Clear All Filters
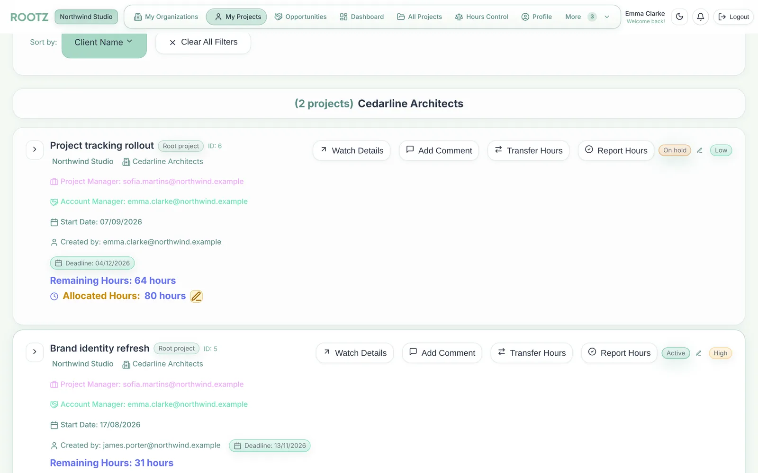Screen dimensions: 758x473 point(203,42)
